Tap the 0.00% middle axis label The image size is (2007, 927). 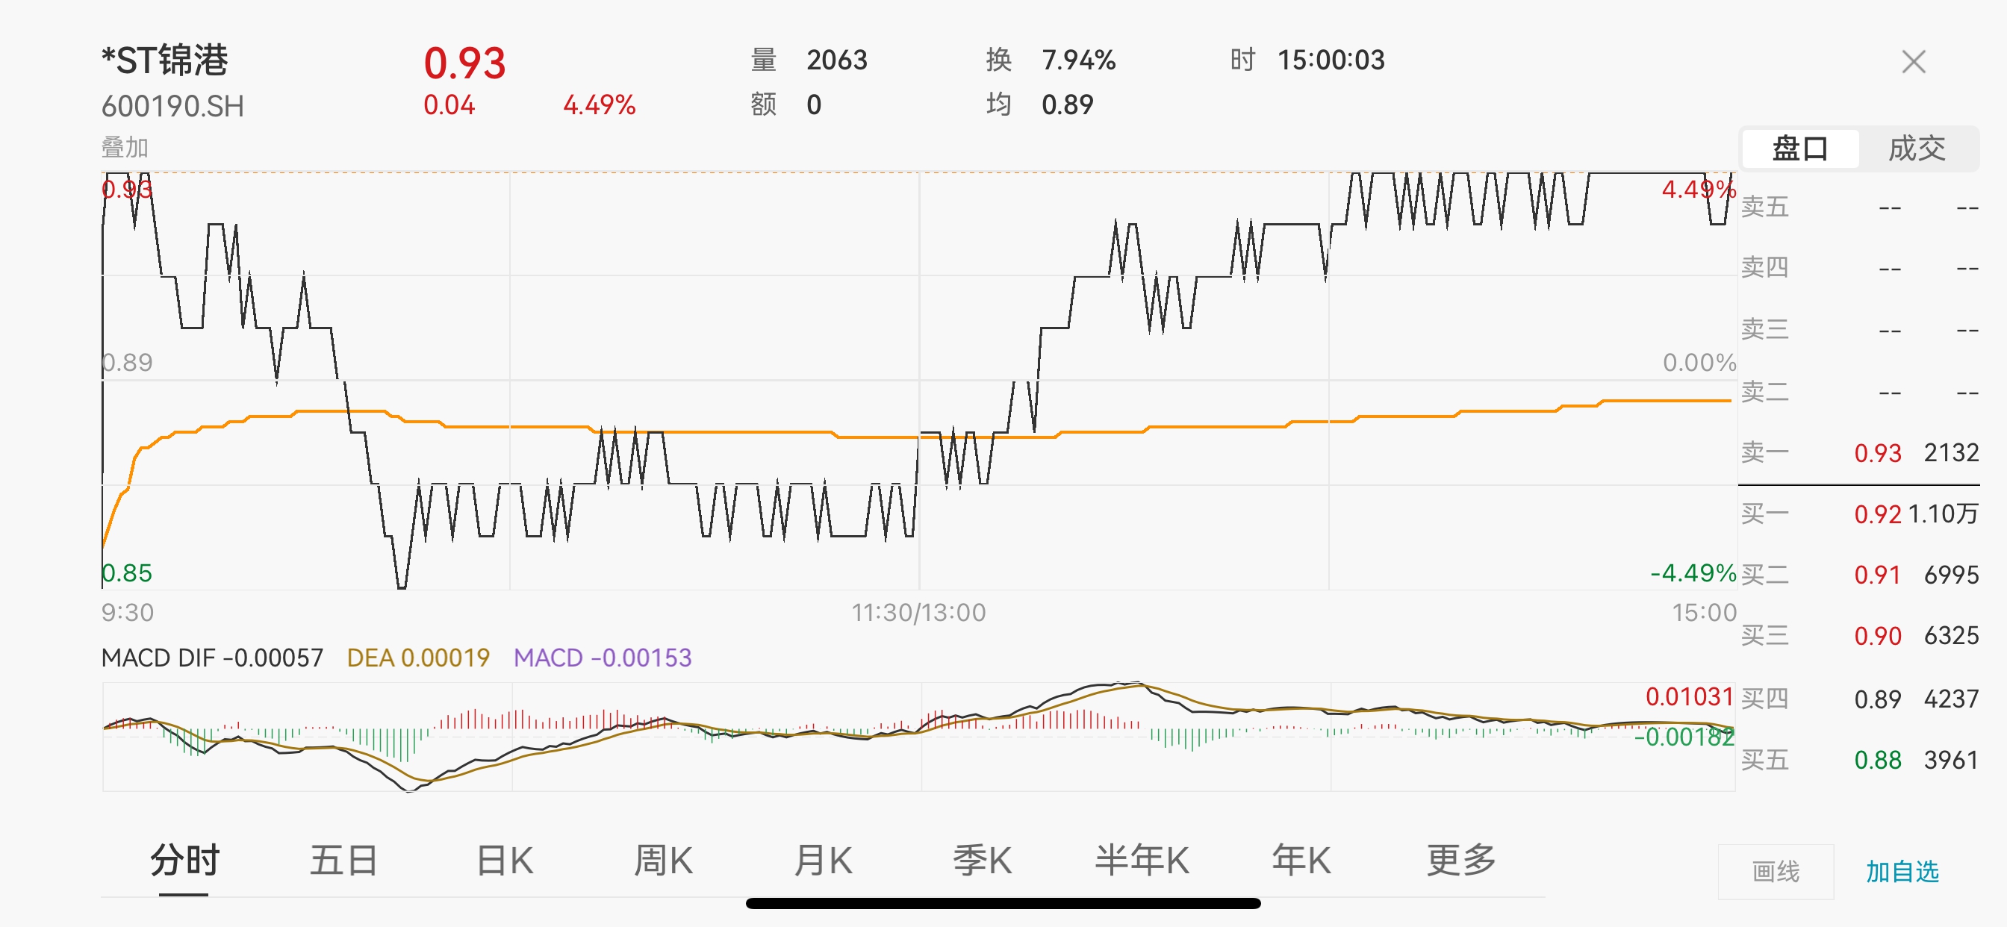(1699, 363)
